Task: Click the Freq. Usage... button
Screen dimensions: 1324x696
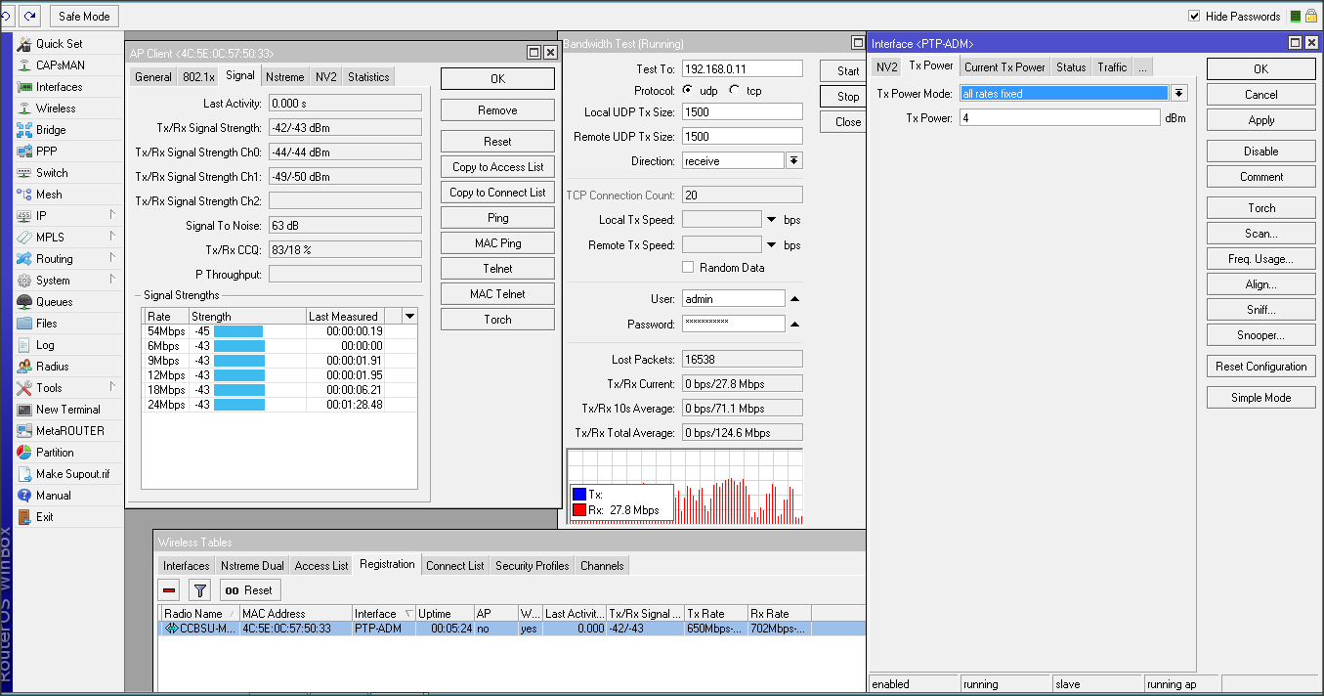Action: click(1260, 259)
